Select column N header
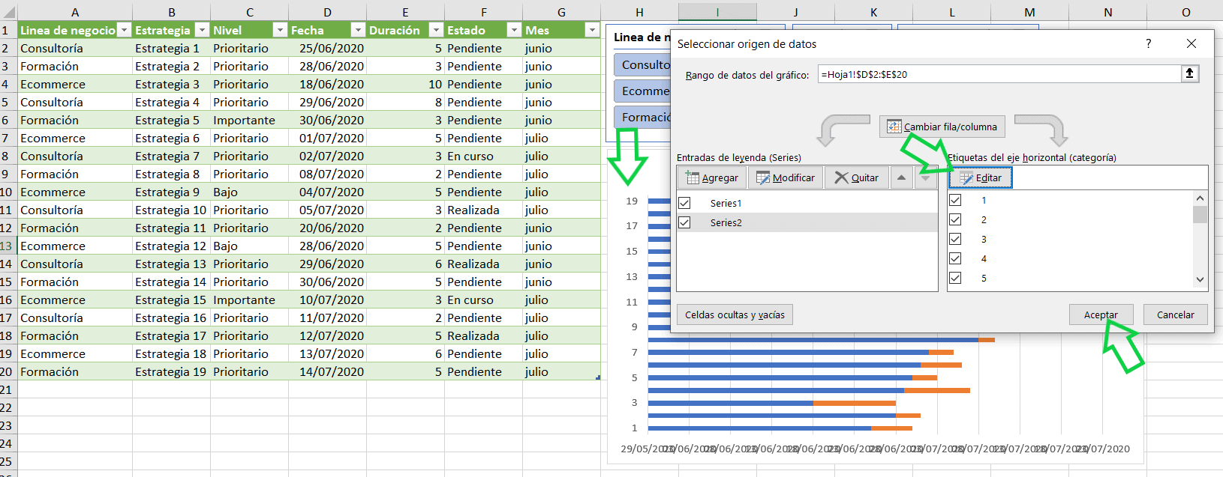Viewport: 1223px width, 477px height. (x=1107, y=12)
